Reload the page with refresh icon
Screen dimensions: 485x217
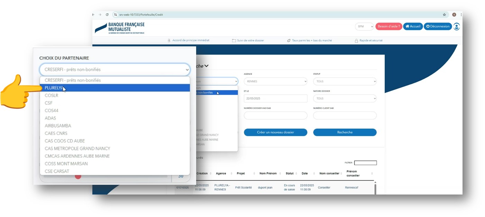pos(107,15)
